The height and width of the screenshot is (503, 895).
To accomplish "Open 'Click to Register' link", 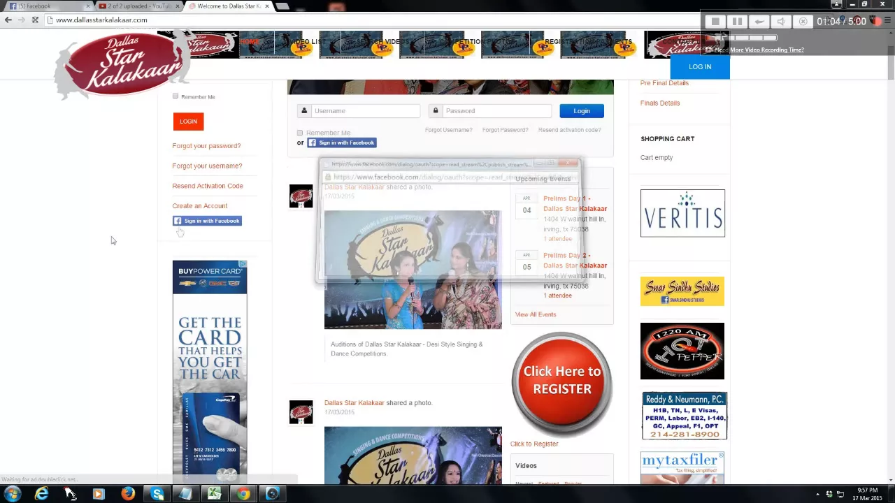I will [534, 444].
